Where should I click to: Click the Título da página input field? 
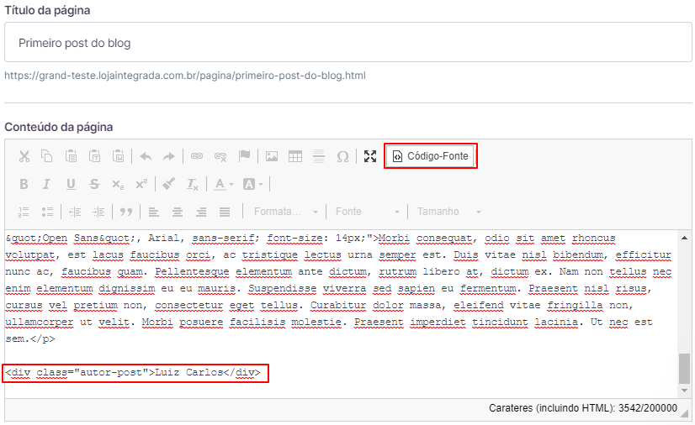[348, 43]
